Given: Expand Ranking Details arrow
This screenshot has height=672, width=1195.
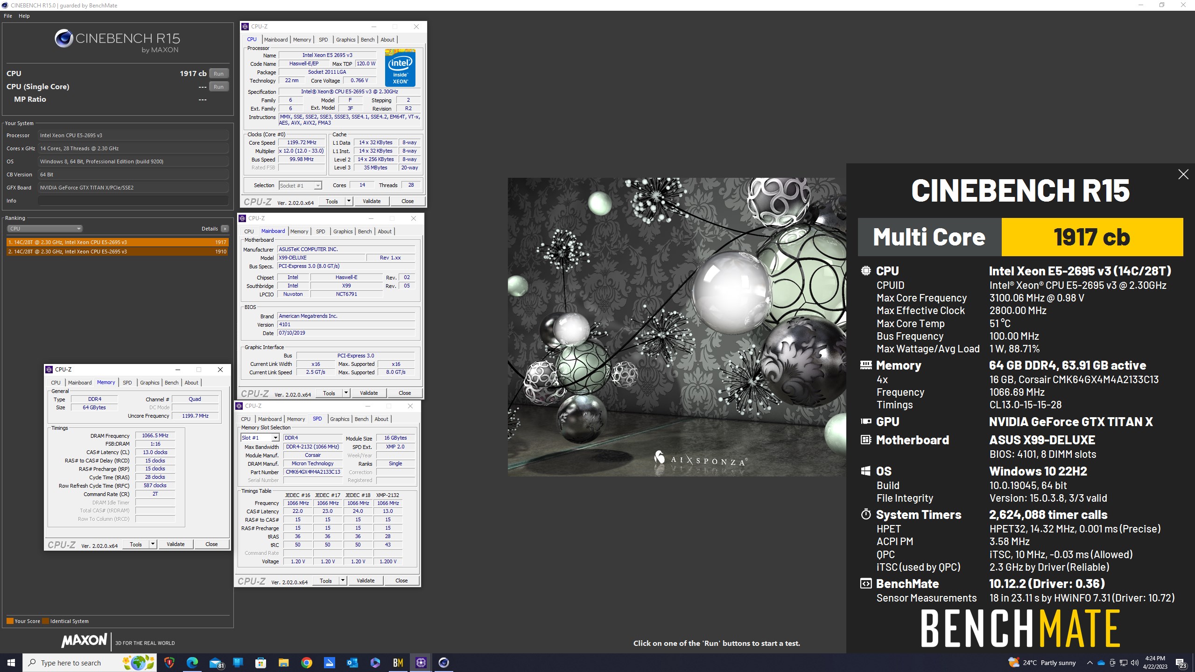Looking at the screenshot, I should 225,229.
